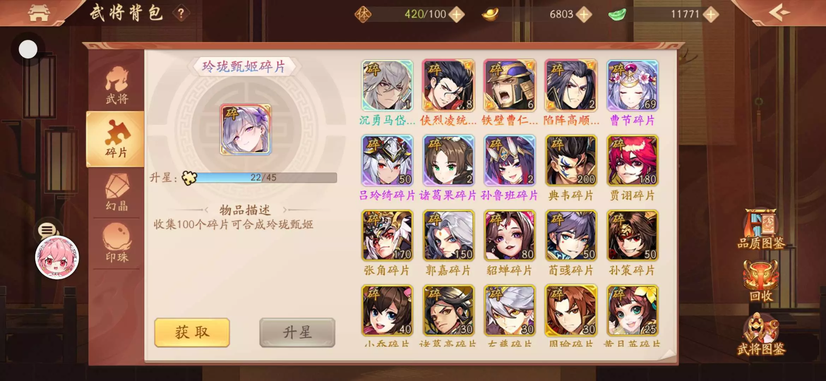This screenshot has height=381, width=826.
Task: Open 品质图鉴 quality codex
Action: click(761, 229)
